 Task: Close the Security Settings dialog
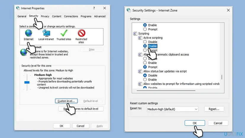tap(228, 10)
